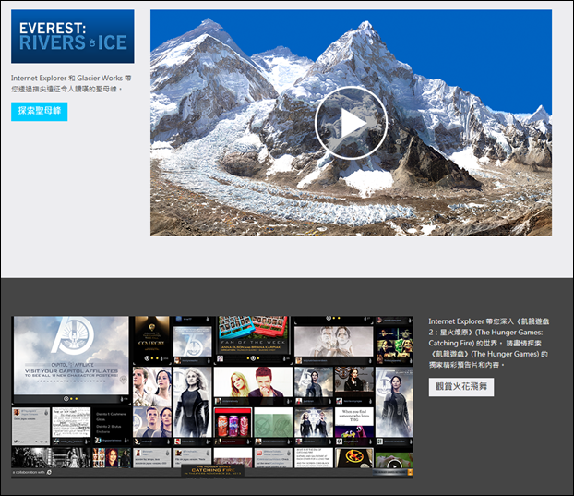
Task: Open the Capitol Affiliate 75 poster tile
Action: point(71,356)
